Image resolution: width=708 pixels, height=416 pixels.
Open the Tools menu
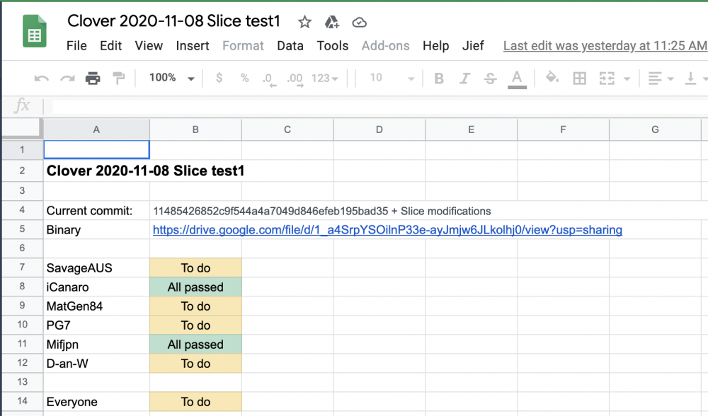(x=332, y=45)
